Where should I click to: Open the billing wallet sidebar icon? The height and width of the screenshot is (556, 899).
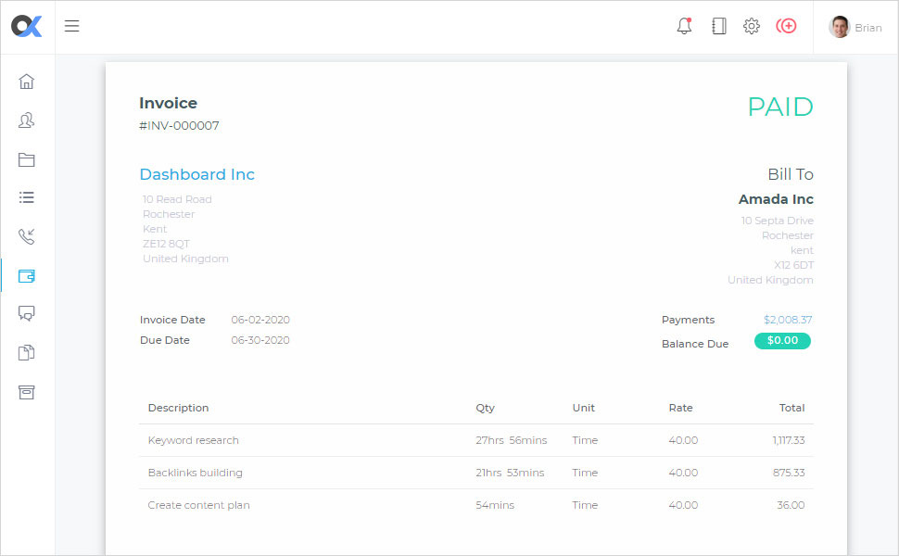click(x=26, y=276)
